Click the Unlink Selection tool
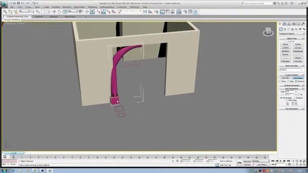The image size is (308, 173). pos(10,12)
